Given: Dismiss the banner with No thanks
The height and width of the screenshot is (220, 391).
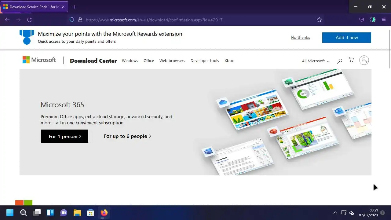Looking at the screenshot, I should tap(300, 37).
